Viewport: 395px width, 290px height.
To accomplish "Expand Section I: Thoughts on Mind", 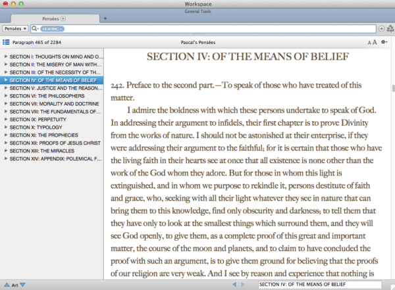I will pyautogui.click(x=6, y=57).
